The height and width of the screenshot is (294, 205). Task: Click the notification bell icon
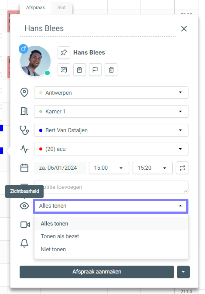coord(24,243)
